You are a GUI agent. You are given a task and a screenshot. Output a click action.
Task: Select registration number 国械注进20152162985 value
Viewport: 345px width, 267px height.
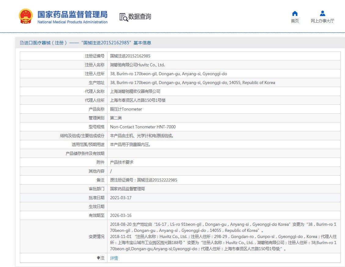(130, 56)
